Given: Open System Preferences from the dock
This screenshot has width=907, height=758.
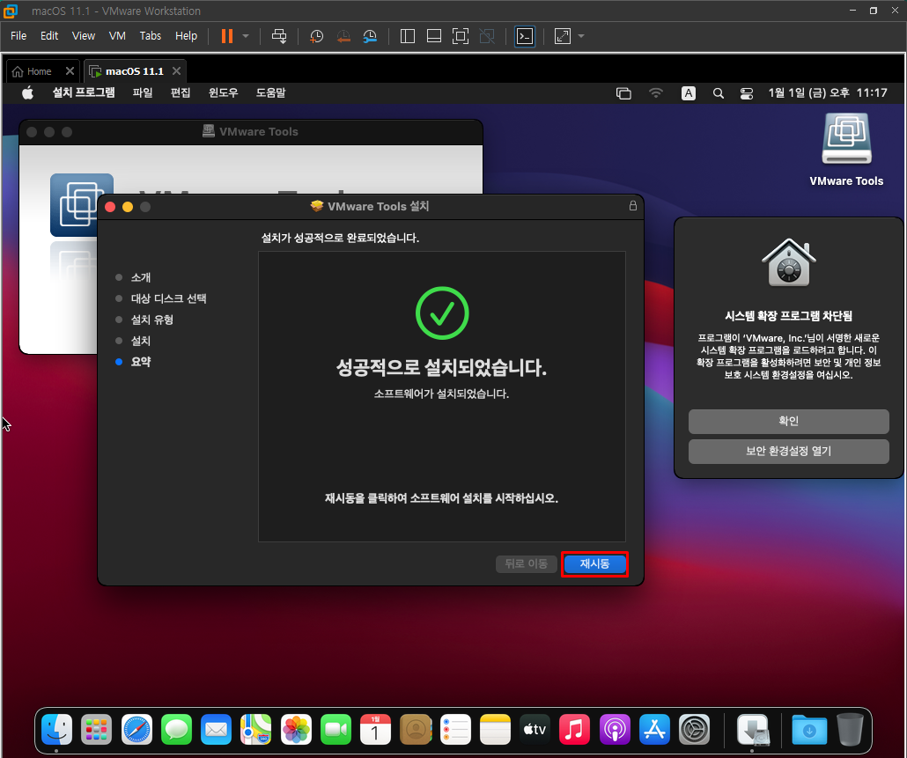Looking at the screenshot, I should pyautogui.click(x=694, y=730).
